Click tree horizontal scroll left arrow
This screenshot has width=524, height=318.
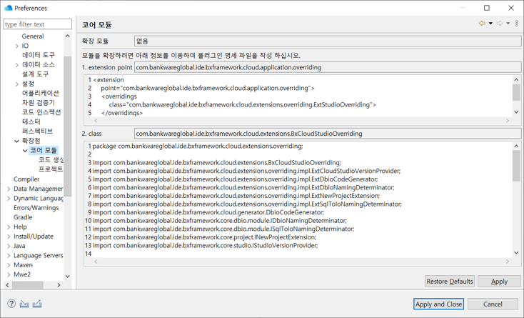tap(7, 285)
